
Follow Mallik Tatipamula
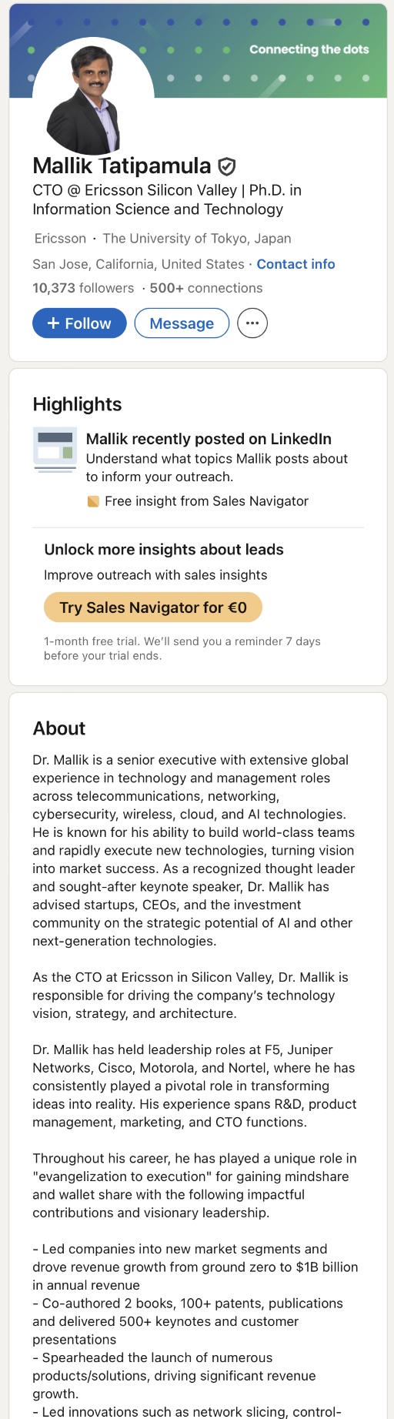[79, 323]
